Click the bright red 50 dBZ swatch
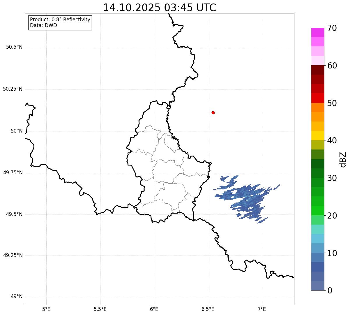 (317, 98)
